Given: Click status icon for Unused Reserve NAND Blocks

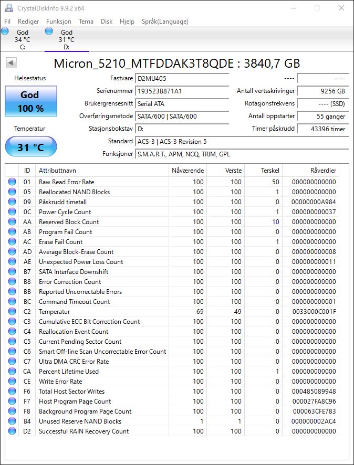Looking at the screenshot, I should pyautogui.click(x=12, y=421).
